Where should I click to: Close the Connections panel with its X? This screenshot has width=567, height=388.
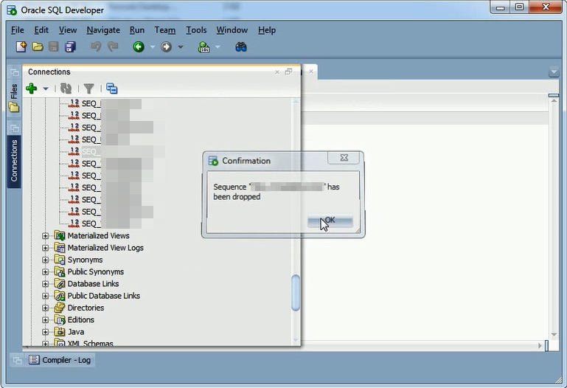coord(277,72)
